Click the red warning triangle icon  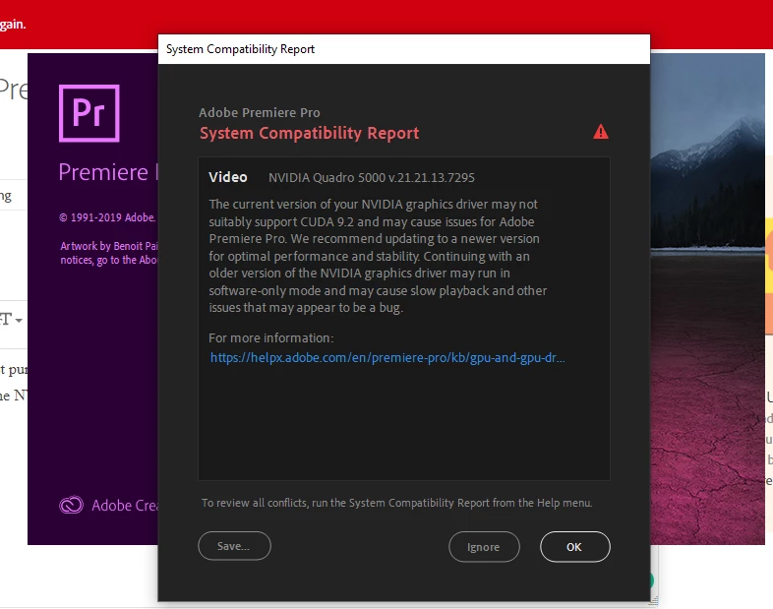pyautogui.click(x=601, y=132)
